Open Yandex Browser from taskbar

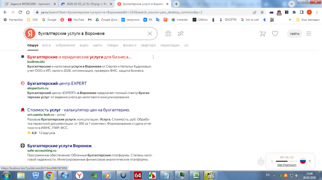click(x=79, y=175)
